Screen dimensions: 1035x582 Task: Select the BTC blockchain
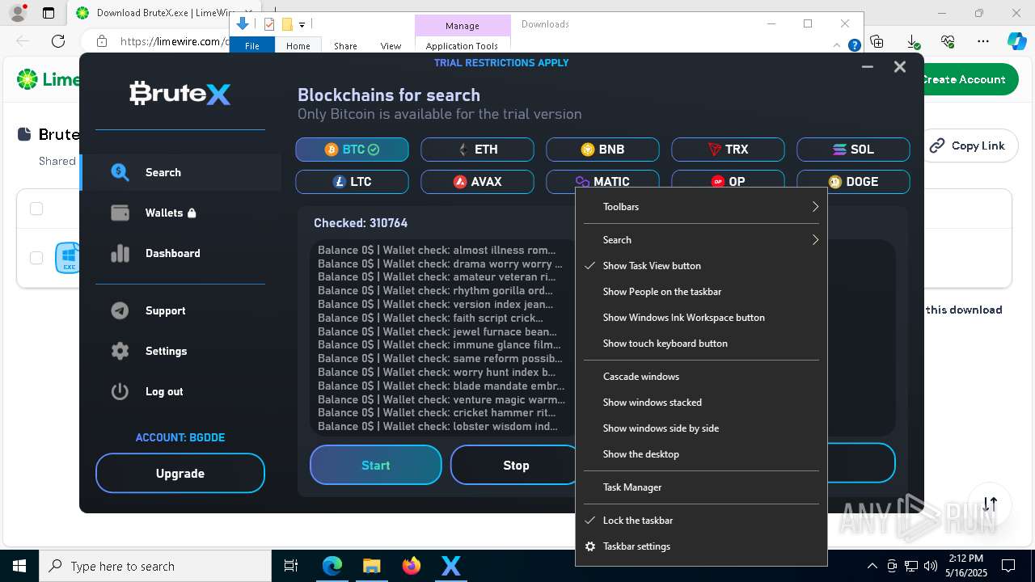352,150
